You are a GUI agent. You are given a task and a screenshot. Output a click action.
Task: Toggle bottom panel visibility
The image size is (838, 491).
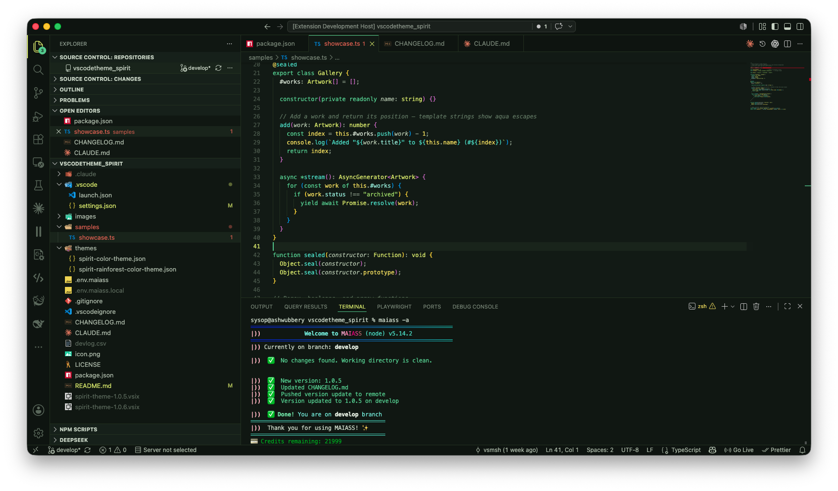pos(787,26)
